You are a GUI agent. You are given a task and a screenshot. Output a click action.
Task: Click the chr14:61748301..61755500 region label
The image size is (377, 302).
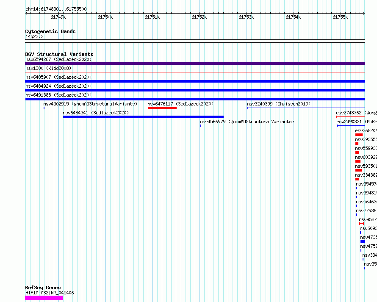point(56,9)
